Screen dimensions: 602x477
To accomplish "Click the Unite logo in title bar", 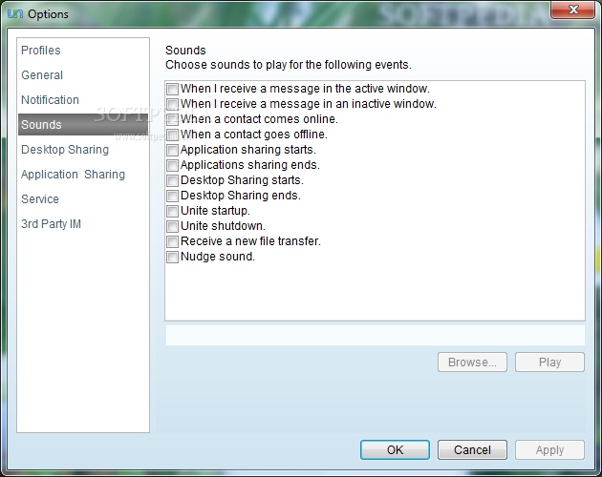I will click(x=15, y=14).
